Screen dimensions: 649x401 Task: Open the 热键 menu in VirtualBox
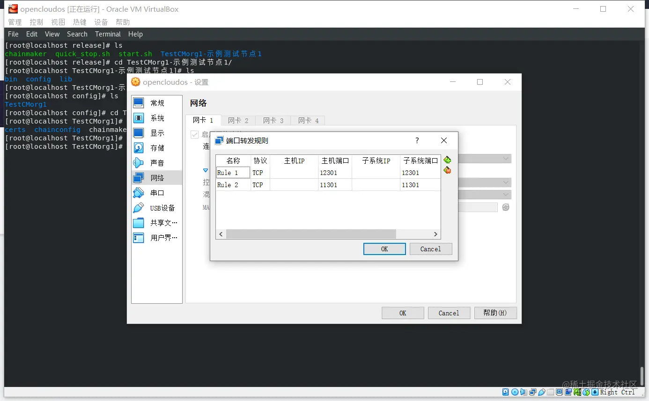[x=80, y=22]
